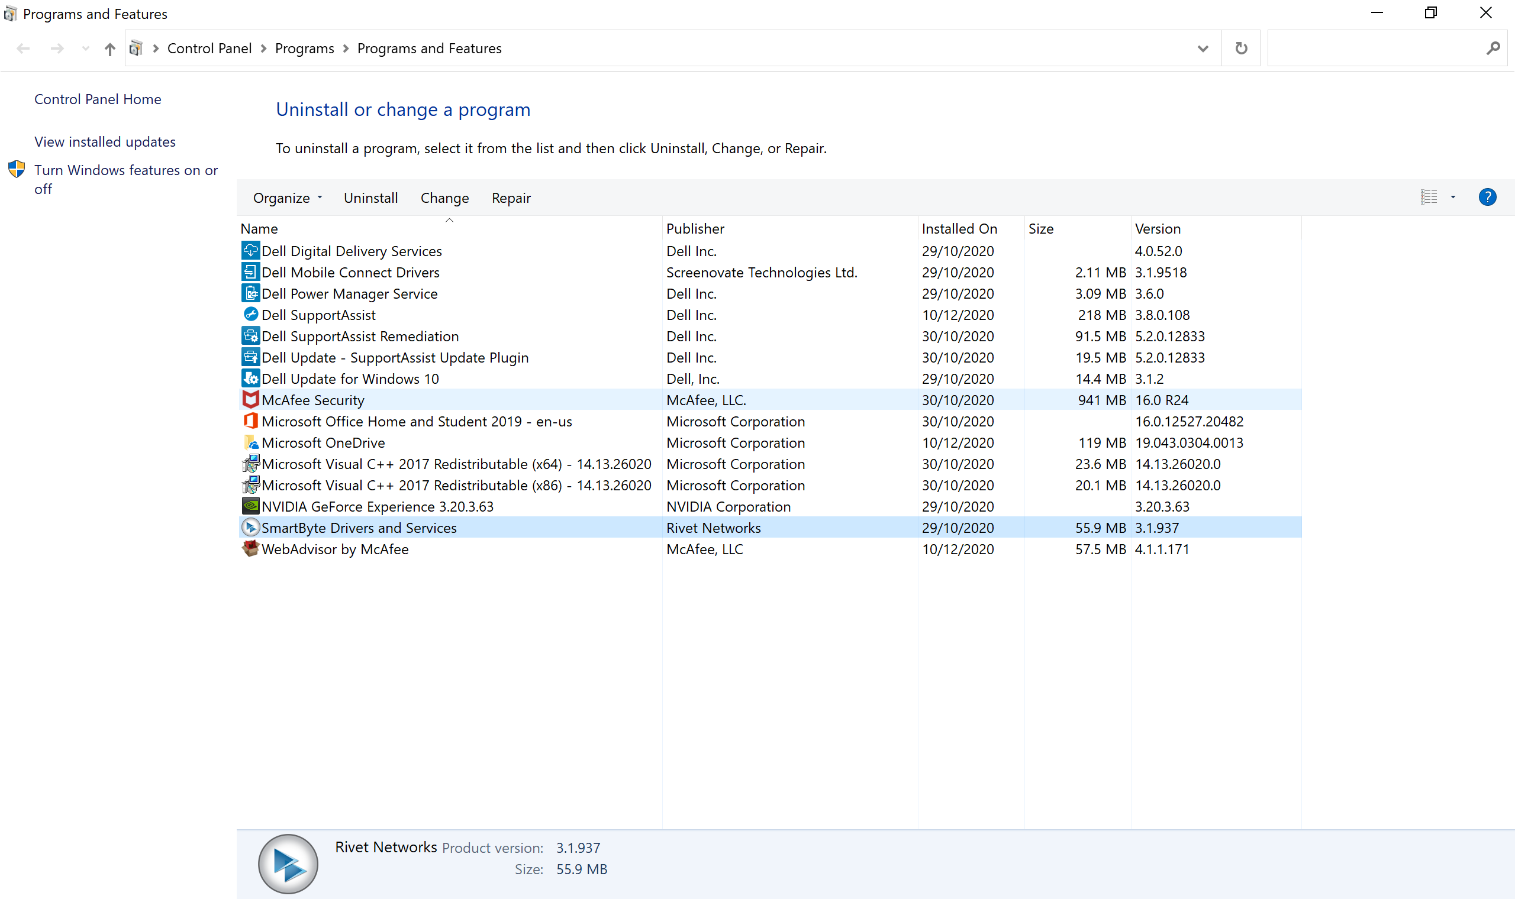This screenshot has height=899, width=1515.
Task: Click the Microsoft OneDrive icon
Action: 250,442
